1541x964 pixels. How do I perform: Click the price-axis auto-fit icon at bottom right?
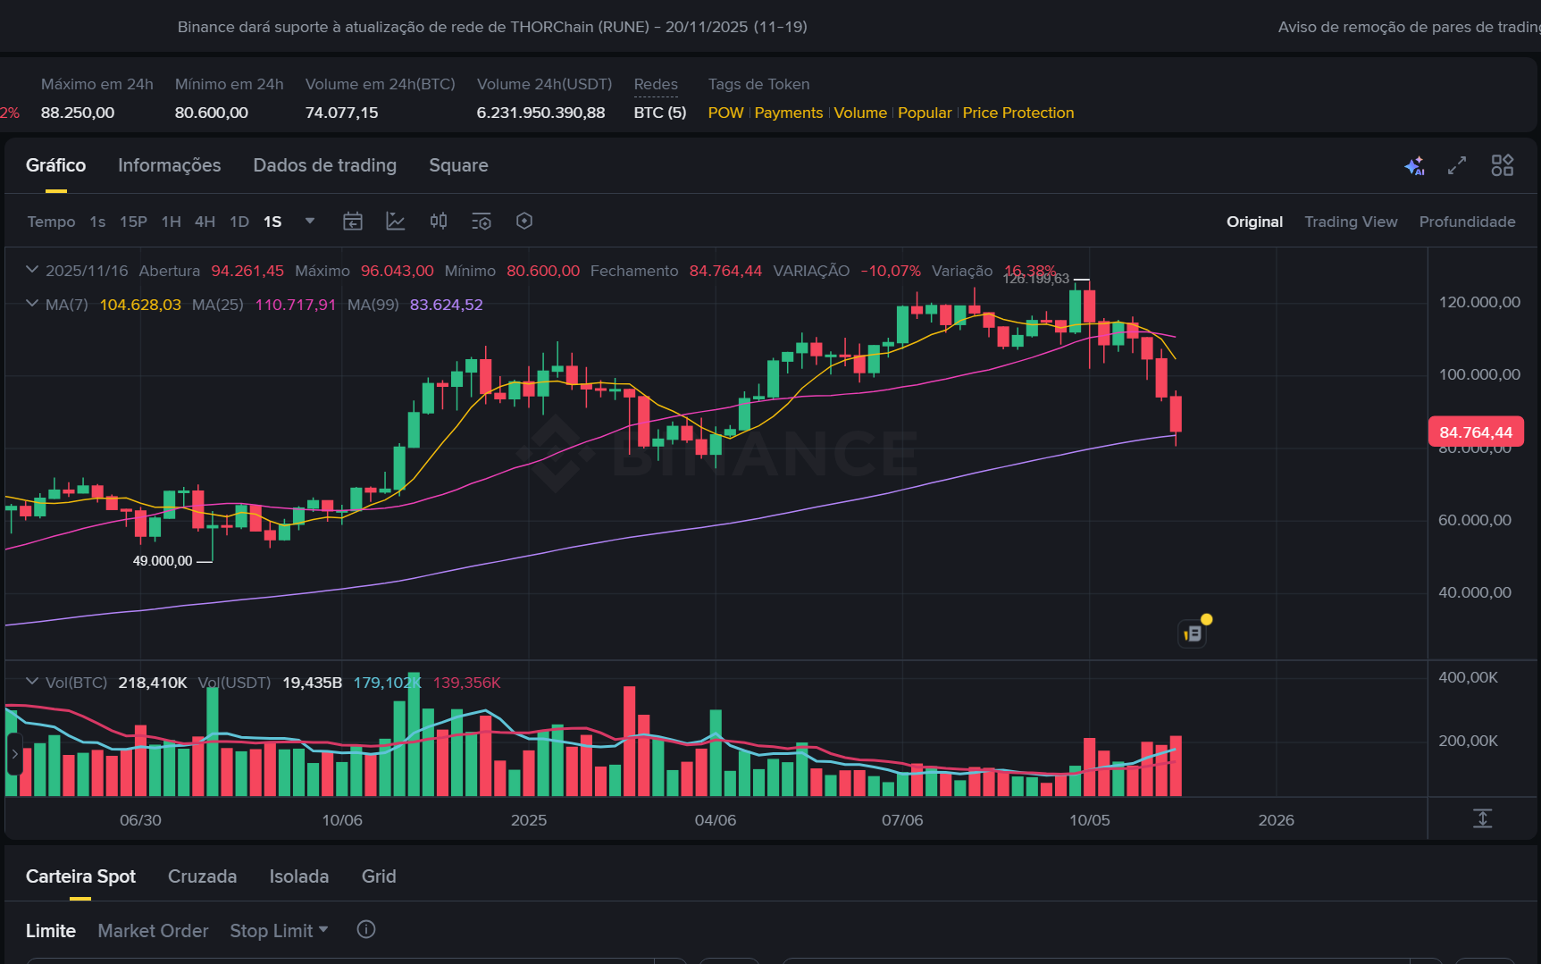coord(1482,818)
